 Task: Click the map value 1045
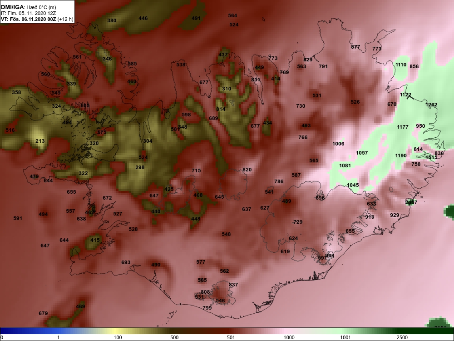click(353, 186)
